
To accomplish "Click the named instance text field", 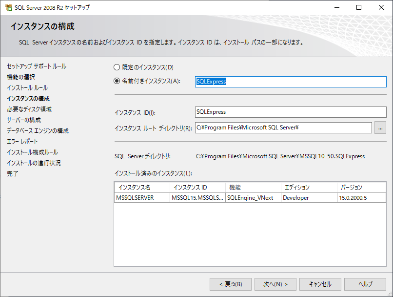I will 290,82.
